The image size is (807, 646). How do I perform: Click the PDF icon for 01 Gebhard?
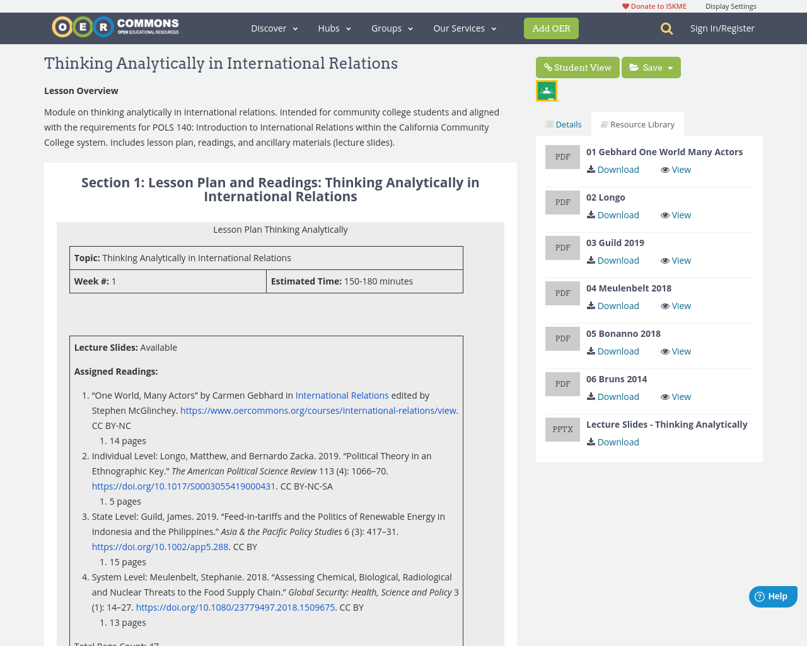[562, 156]
